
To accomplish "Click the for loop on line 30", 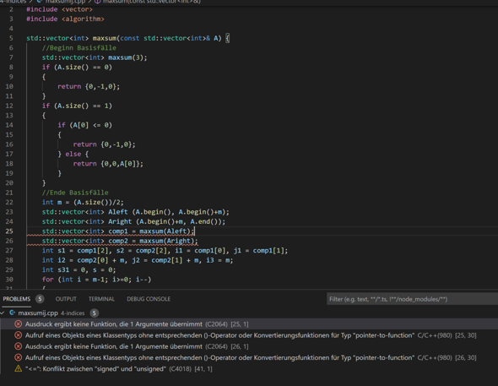I will click(x=96, y=280).
